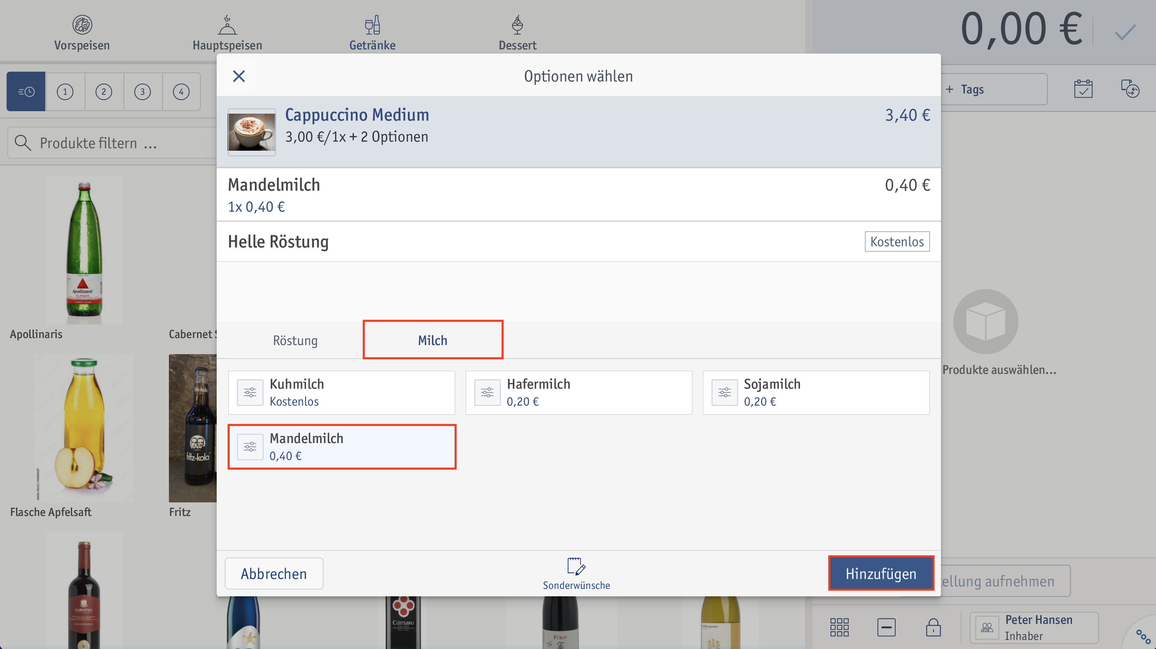The image size is (1156, 649).
Task: Click the Cappuccino Medium thumbnail
Action: click(251, 132)
